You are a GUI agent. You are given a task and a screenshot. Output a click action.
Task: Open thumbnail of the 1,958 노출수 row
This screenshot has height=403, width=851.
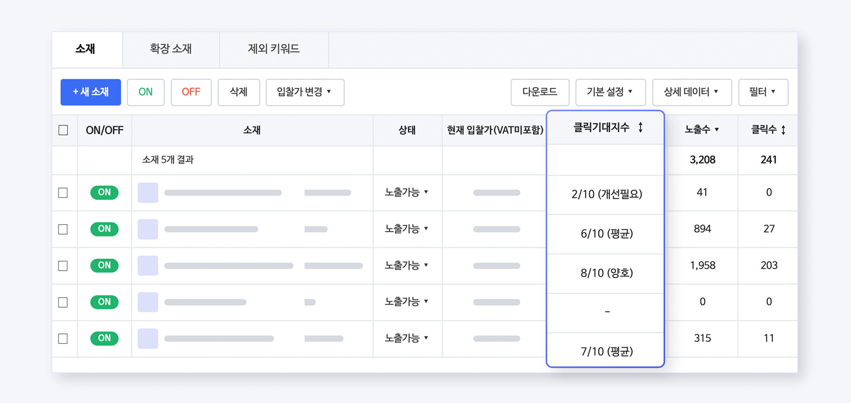pyautogui.click(x=148, y=265)
